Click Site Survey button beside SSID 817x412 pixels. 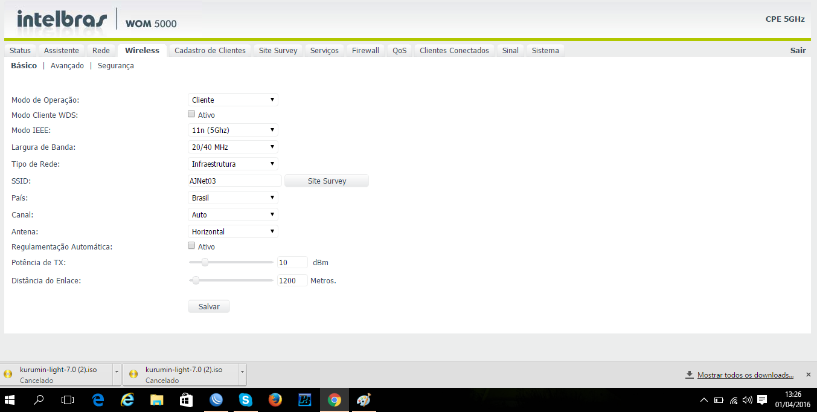pyautogui.click(x=327, y=181)
